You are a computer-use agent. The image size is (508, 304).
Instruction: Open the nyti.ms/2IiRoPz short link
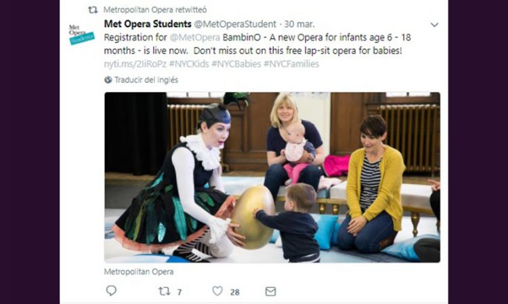tap(135, 64)
